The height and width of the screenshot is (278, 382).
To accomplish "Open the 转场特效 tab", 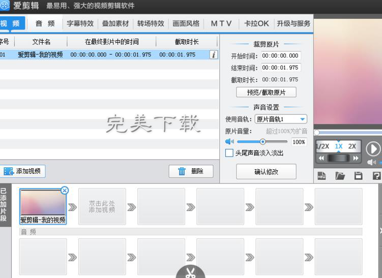I will 151,23.
